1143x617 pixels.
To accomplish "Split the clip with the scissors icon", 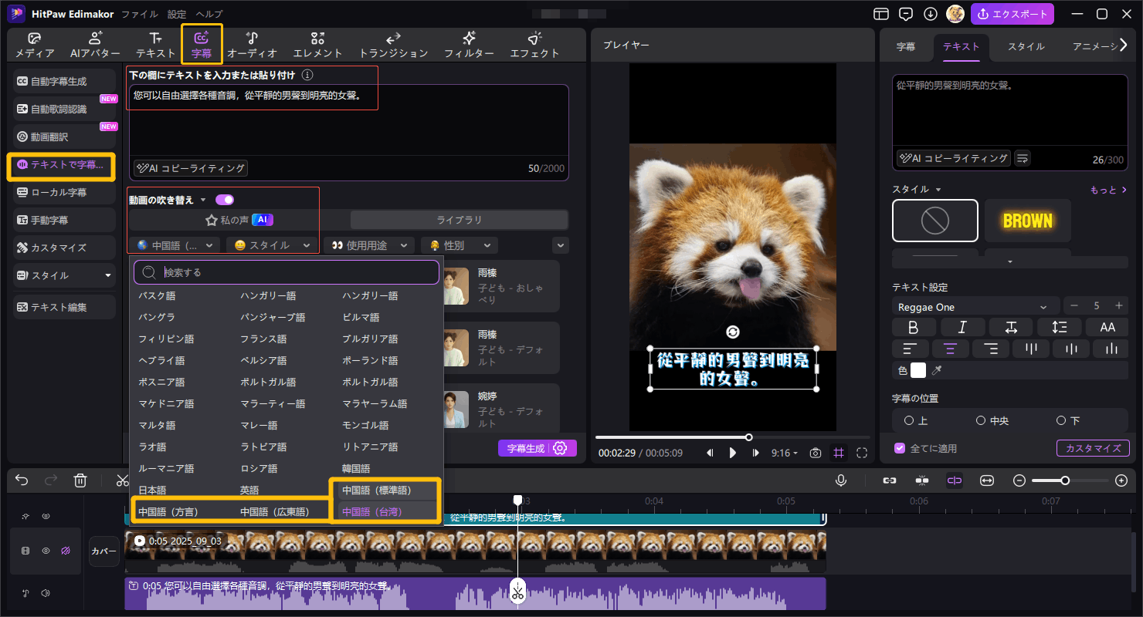I will [122, 480].
